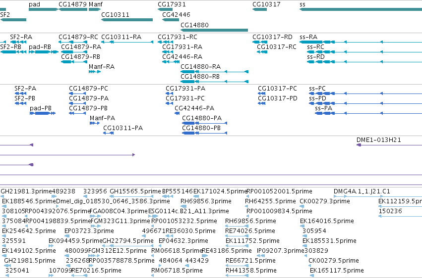Select EST label RE74026.5prime

[x=250, y=231]
